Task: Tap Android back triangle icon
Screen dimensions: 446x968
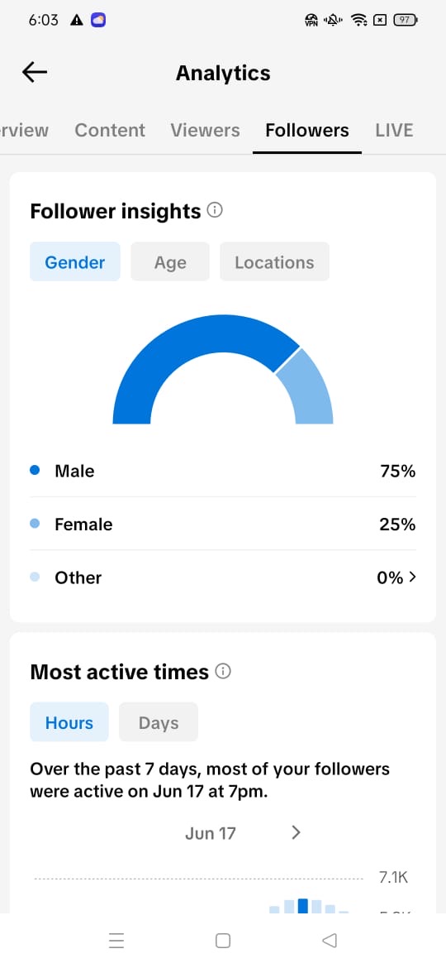Action: tap(330, 940)
